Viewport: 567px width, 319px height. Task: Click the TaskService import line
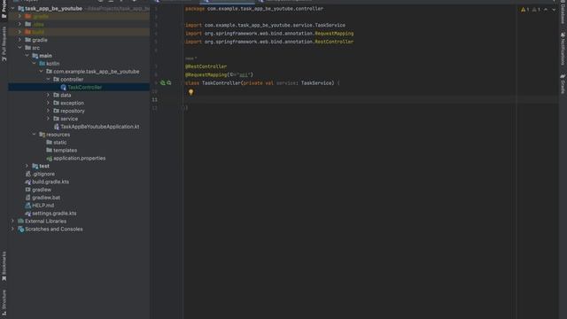pyautogui.click(x=266, y=25)
